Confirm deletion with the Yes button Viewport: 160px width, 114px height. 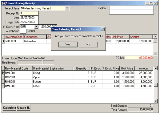[68, 44]
